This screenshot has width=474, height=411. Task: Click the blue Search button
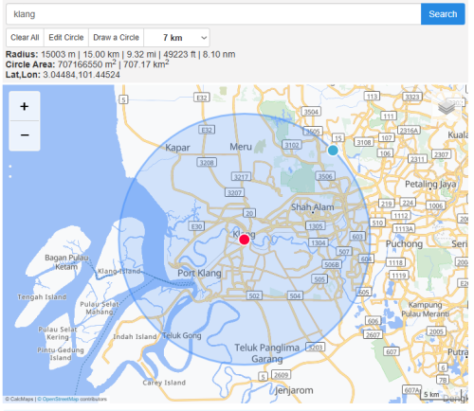[x=443, y=14]
